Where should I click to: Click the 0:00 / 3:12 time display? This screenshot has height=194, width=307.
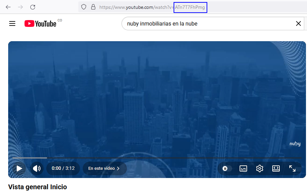click(x=63, y=168)
